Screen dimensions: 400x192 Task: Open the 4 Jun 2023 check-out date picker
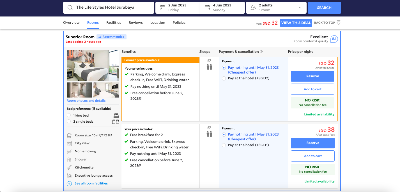(223, 8)
